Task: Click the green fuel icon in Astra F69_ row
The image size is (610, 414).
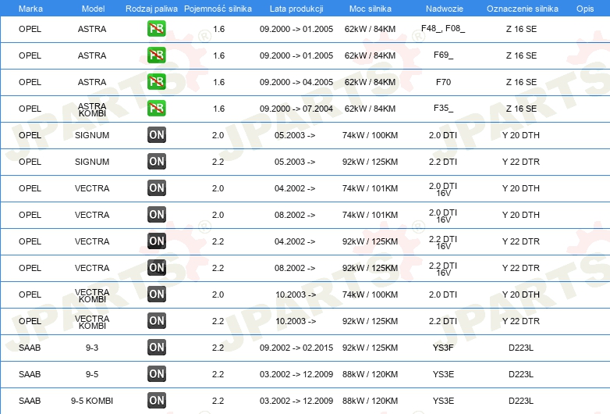Action: [x=156, y=55]
